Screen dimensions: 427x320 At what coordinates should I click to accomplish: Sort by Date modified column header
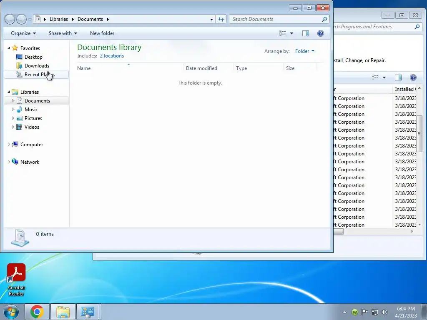[208, 68]
